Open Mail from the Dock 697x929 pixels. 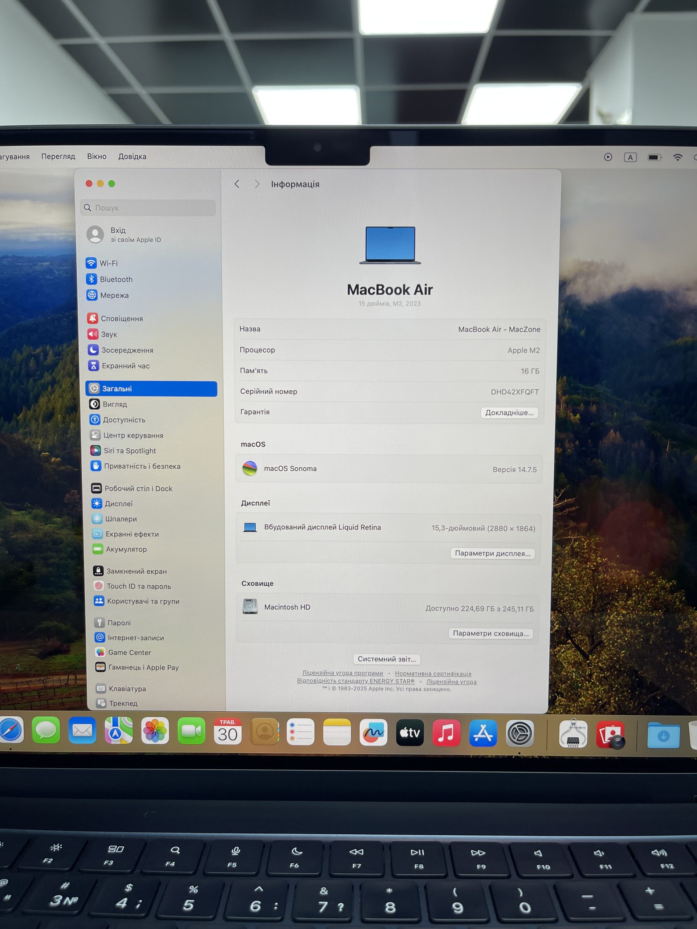82,731
